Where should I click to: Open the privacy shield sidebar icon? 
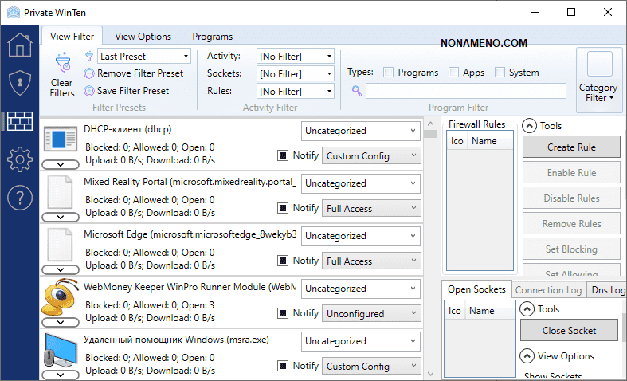(x=19, y=82)
